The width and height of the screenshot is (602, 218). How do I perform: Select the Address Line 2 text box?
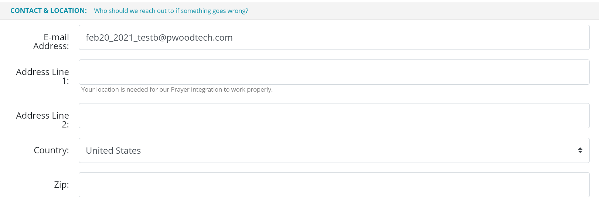pyautogui.click(x=334, y=116)
